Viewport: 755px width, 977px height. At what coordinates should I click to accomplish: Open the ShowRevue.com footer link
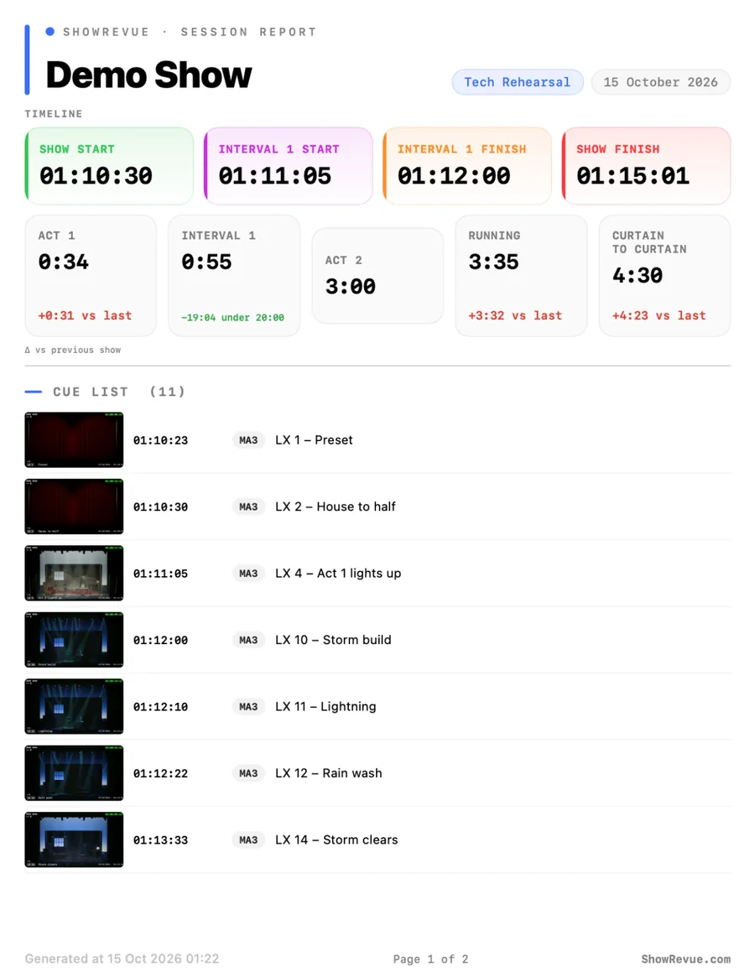[686, 959]
